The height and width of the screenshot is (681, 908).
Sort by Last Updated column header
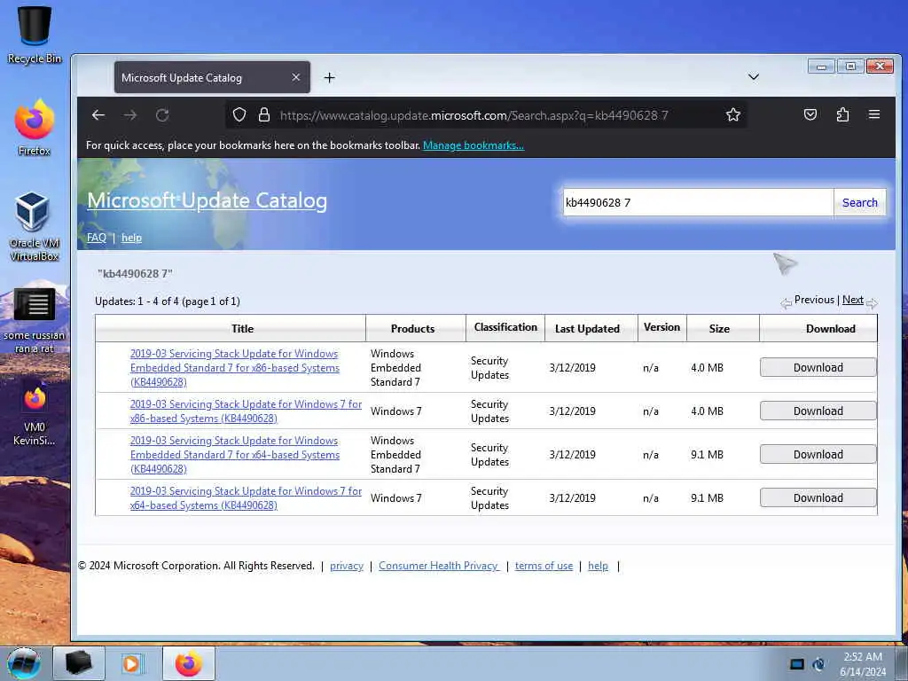[587, 328]
